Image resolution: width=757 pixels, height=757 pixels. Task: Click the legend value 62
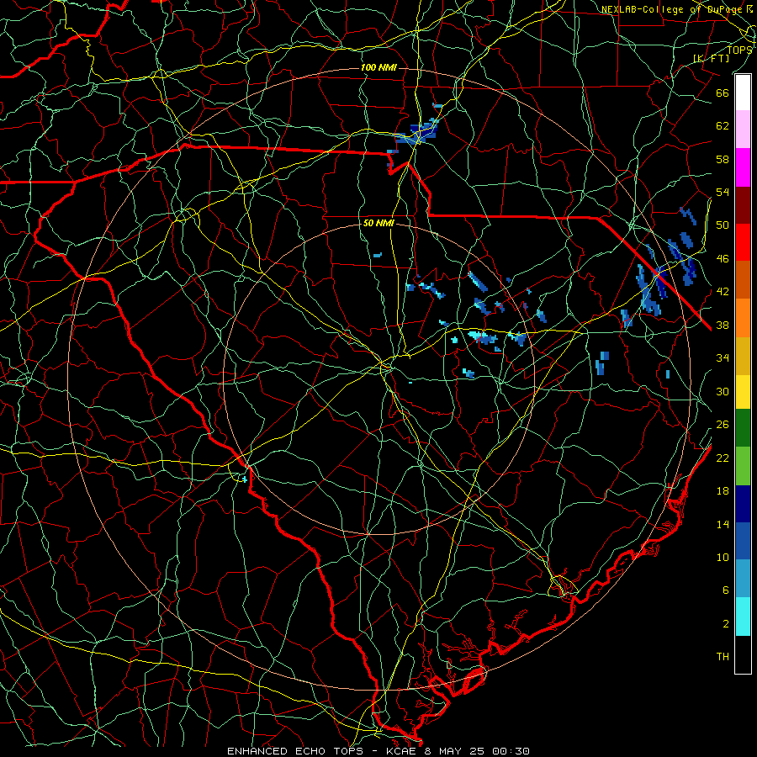click(x=723, y=126)
